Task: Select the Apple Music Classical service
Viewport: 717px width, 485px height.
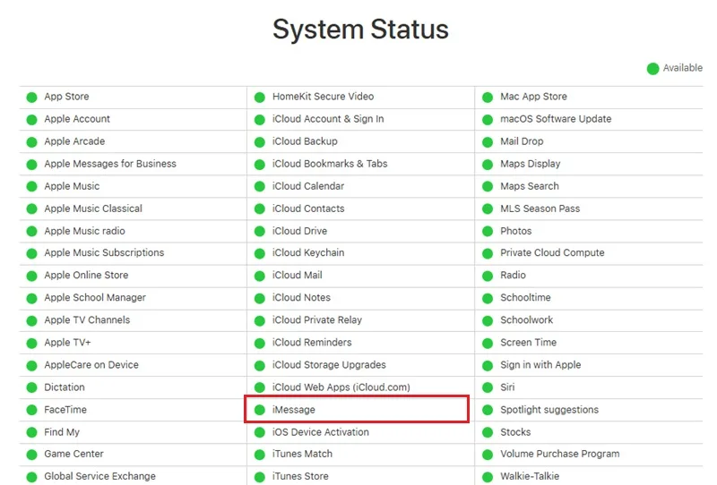Action: (93, 208)
